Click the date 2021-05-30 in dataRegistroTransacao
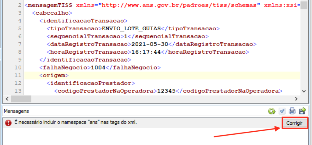 pos(150,44)
